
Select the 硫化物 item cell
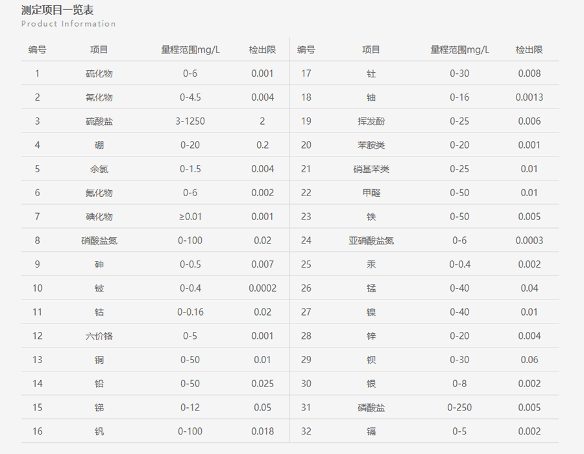click(x=99, y=73)
